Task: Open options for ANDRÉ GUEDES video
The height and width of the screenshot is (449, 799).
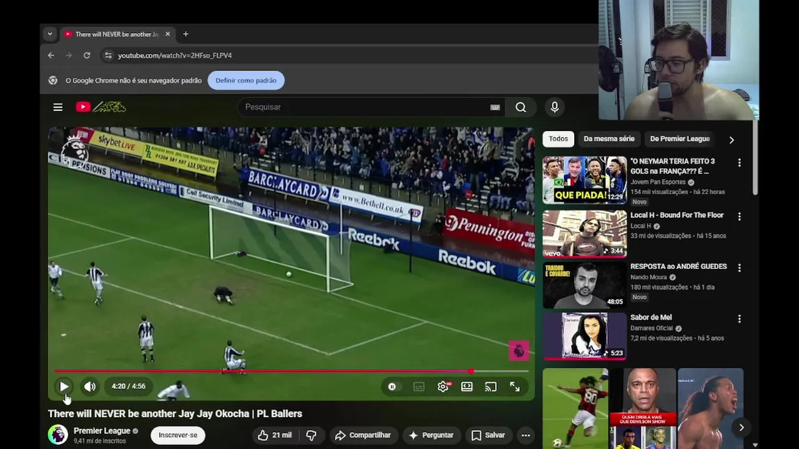Action: pos(739,268)
